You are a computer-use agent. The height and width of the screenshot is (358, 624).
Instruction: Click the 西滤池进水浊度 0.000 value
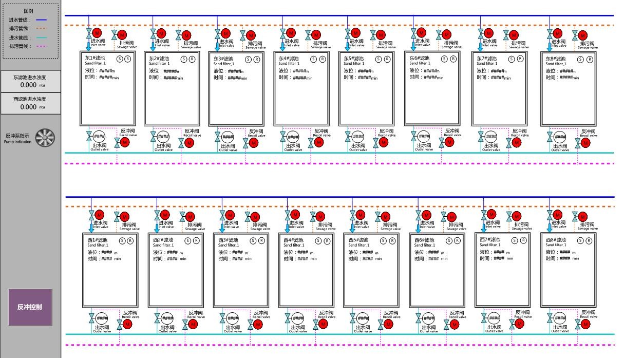[x=28, y=107]
